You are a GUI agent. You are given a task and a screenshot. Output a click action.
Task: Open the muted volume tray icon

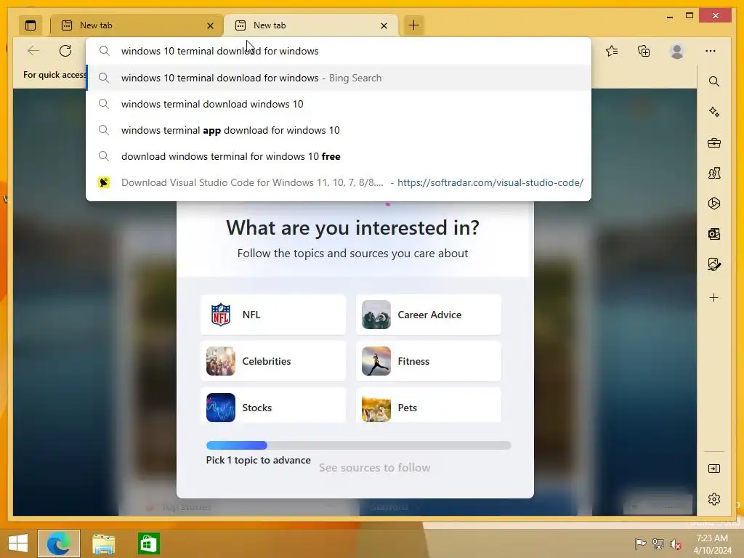pyautogui.click(x=675, y=544)
